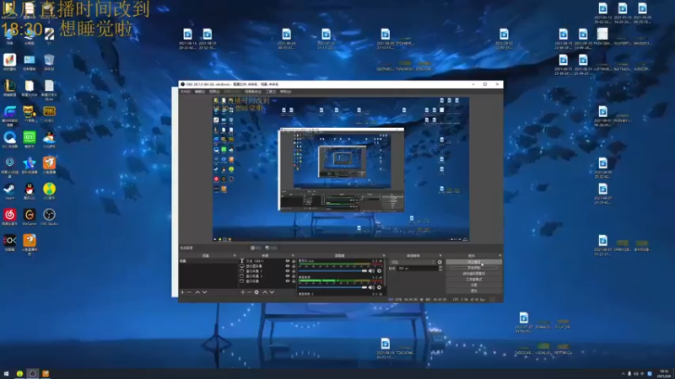The height and width of the screenshot is (379, 675).
Task: Open the Windows Start button
Action: (6, 373)
